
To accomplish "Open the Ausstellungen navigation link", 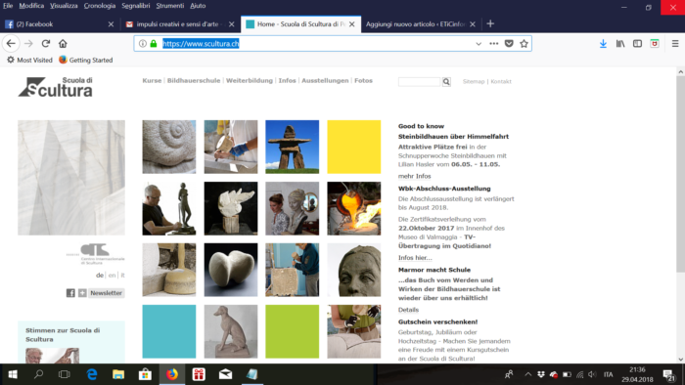I will [x=325, y=81].
